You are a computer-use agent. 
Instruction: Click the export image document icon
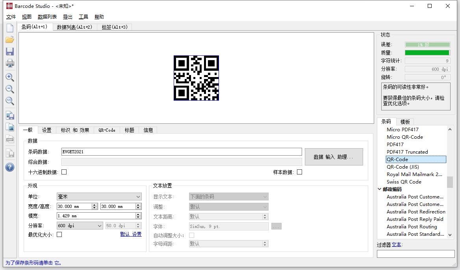(x=10, y=127)
